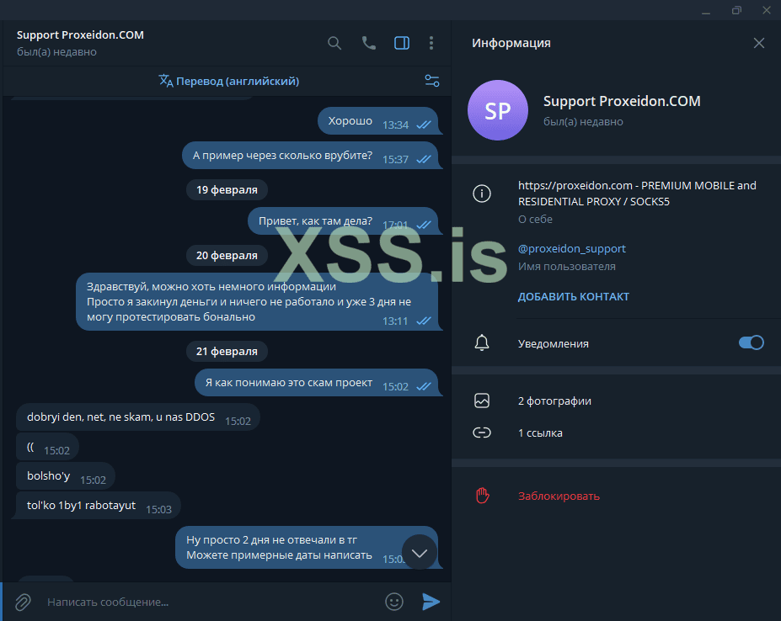Open the @proxeidon_support username link
This screenshot has height=621, width=781.
[x=572, y=249]
